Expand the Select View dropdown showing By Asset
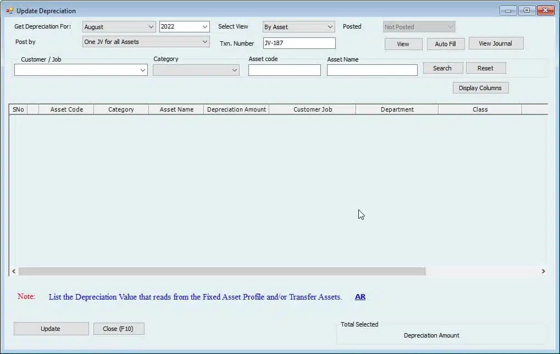Screen dimensions: 560x354 click(298, 27)
